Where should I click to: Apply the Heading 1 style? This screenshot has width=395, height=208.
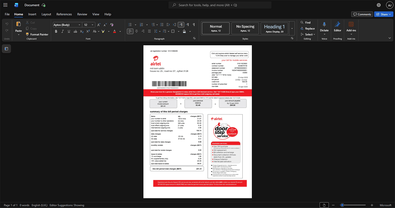tap(274, 28)
